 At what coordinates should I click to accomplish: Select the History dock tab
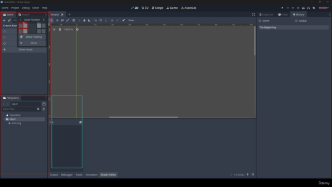[x=299, y=15]
